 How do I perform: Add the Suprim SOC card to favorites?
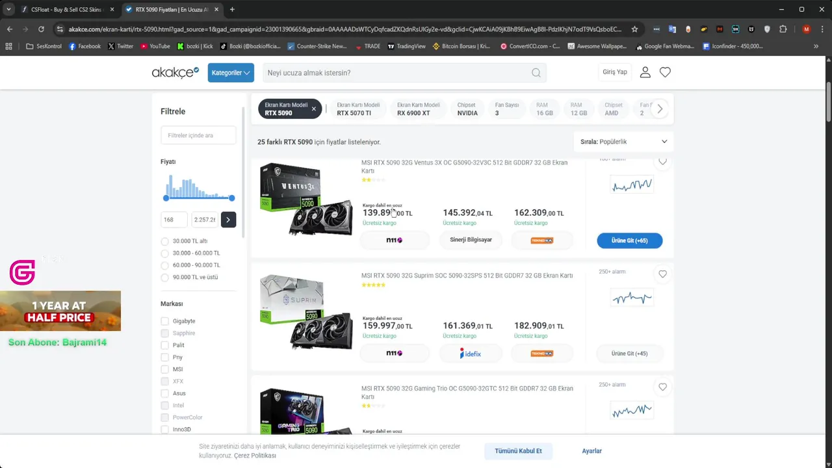pyautogui.click(x=662, y=274)
